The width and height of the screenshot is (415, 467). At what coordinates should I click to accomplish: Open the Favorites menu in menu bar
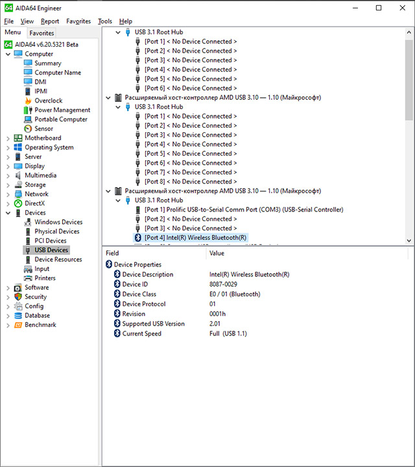coord(78,21)
